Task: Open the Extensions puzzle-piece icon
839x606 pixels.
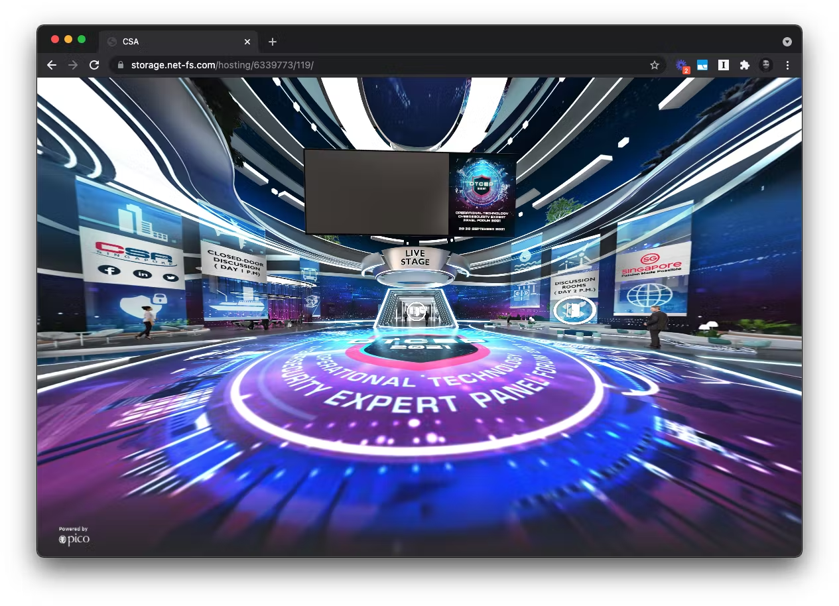Action: [745, 65]
